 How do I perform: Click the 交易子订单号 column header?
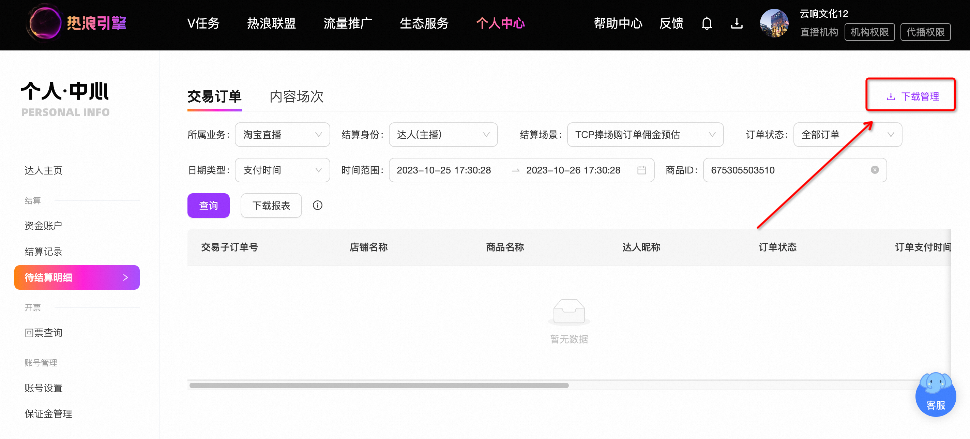click(229, 247)
